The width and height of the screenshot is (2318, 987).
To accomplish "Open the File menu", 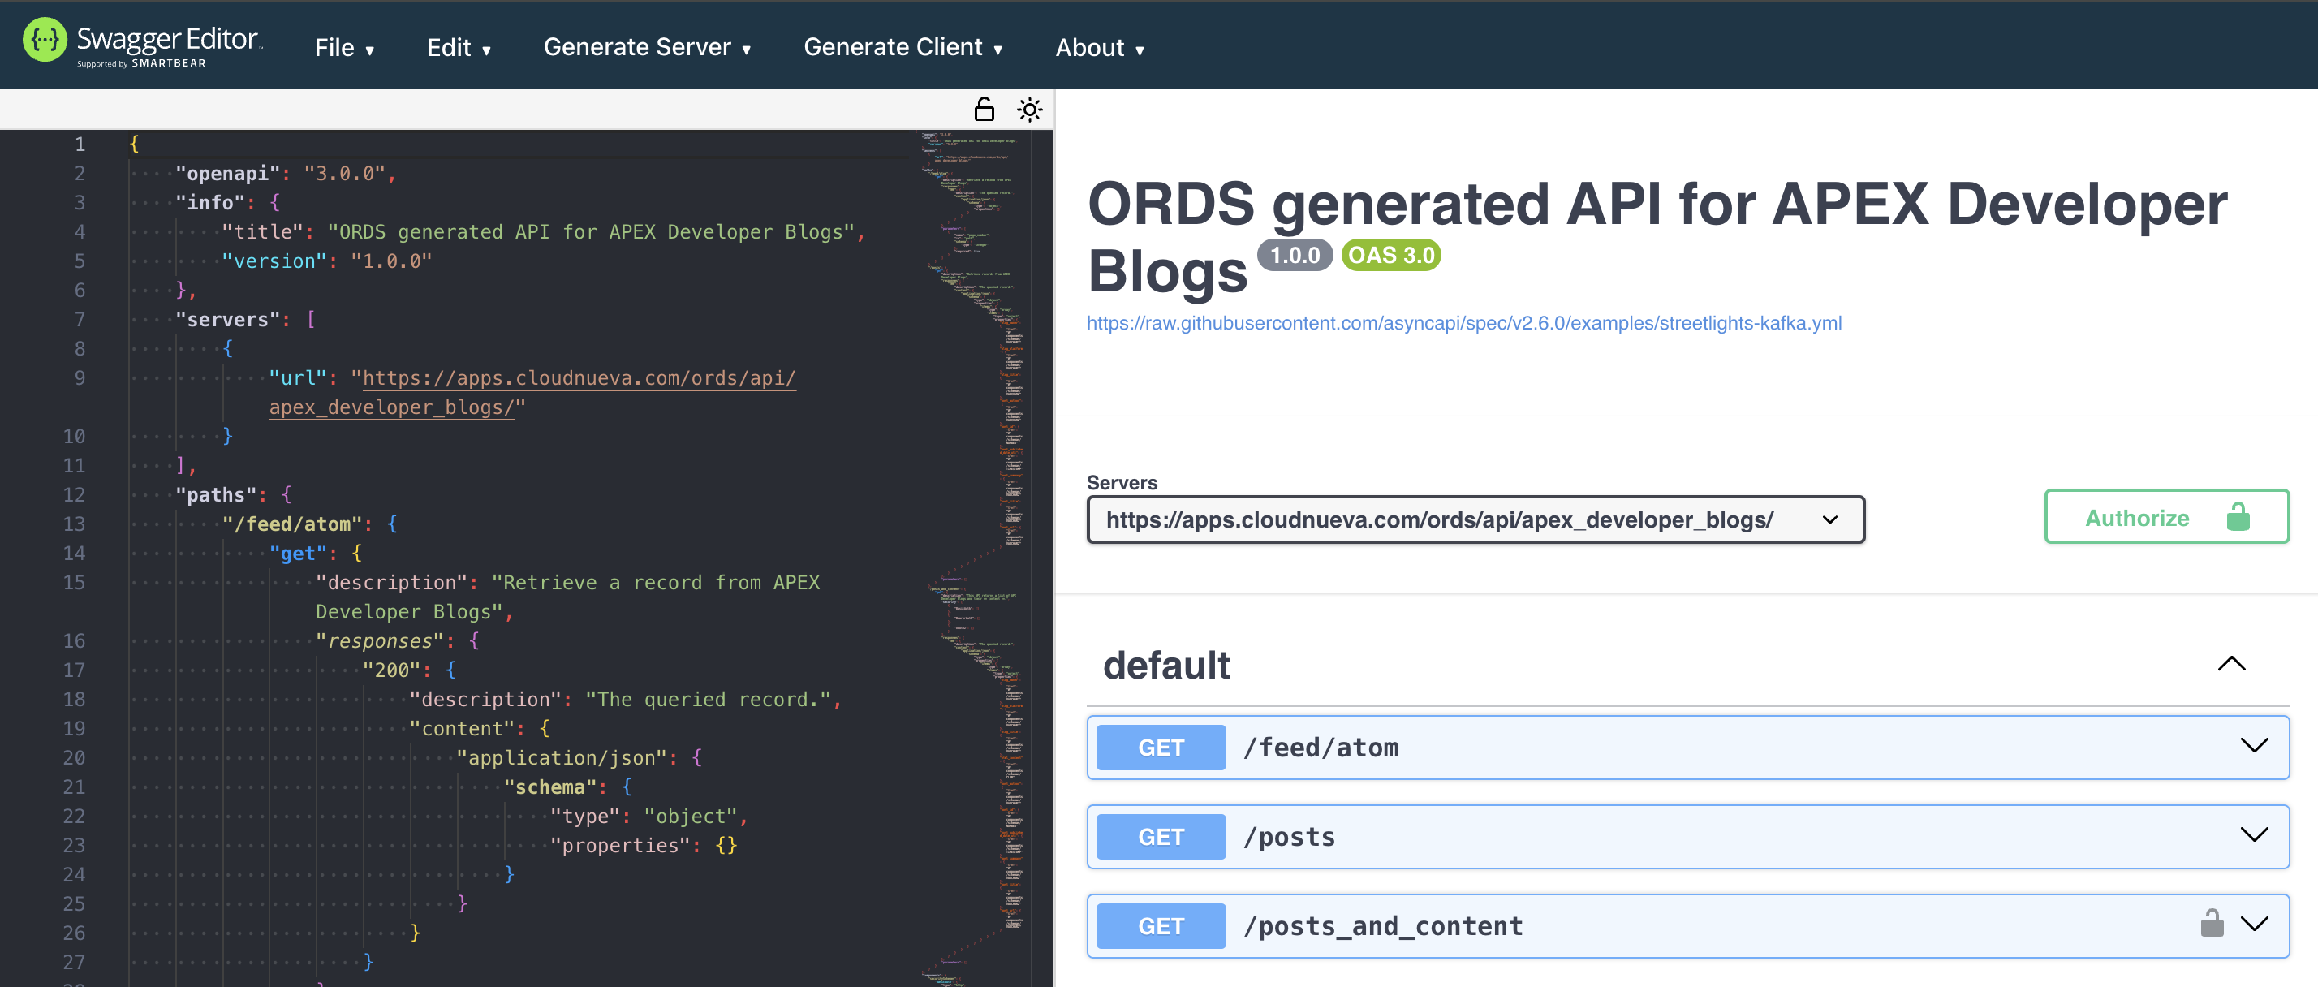I will 343,47.
